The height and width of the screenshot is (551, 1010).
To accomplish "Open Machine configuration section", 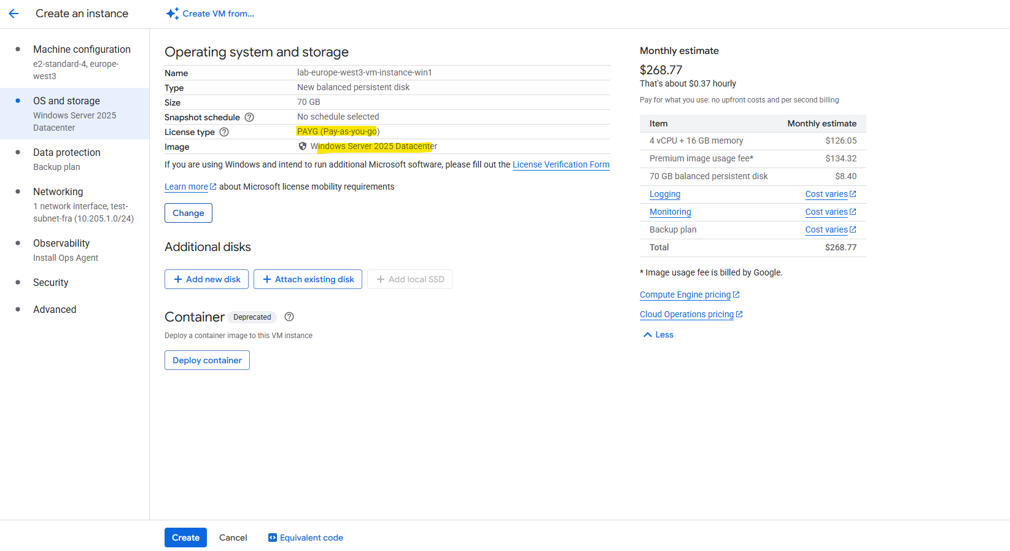I will (74, 62).
